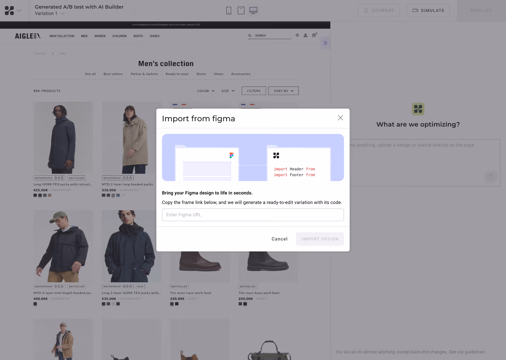Pick first color swatch of 425,00€ parka
This screenshot has height=360, width=506.
[35, 195]
